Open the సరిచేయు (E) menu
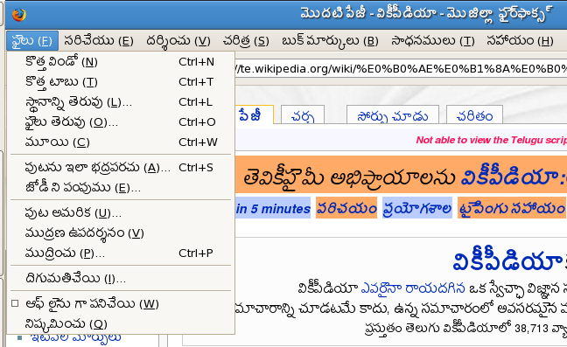Viewport: 567px width, 347px height. point(98,41)
